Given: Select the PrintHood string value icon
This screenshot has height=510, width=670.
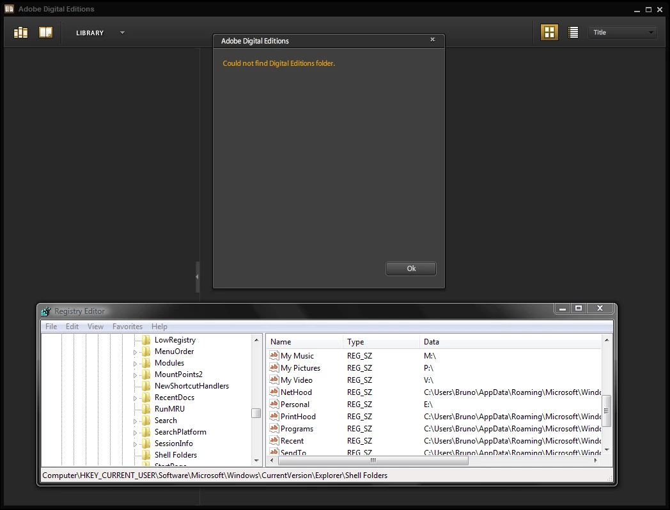Looking at the screenshot, I should tap(274, 416).
